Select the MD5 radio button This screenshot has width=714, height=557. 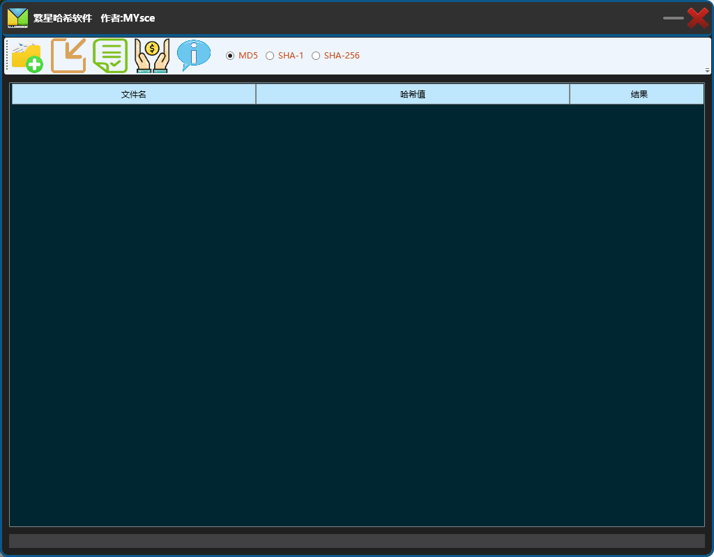click(x=242, y=56)
